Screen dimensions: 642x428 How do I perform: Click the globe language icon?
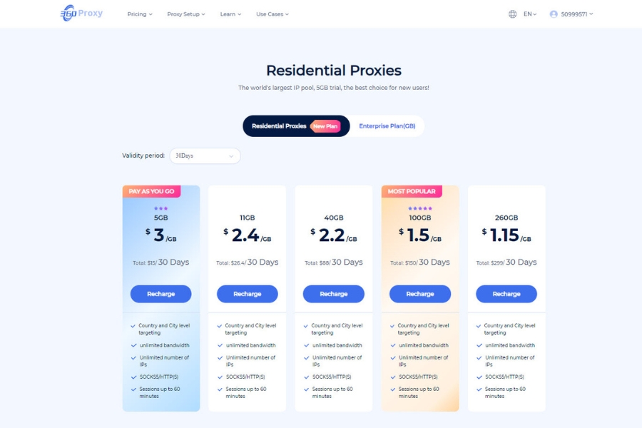[512, 14]
